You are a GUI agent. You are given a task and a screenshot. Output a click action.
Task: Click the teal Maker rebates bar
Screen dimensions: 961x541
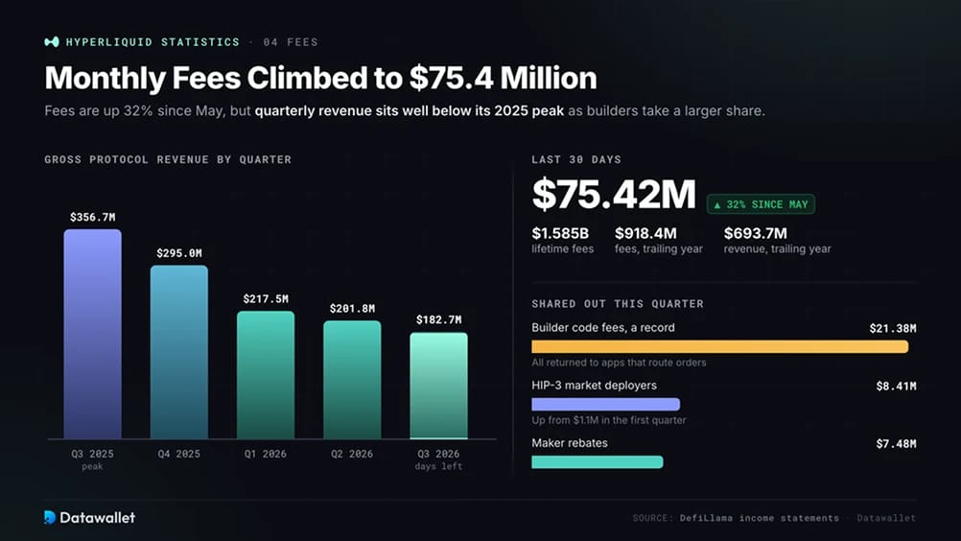597,462
